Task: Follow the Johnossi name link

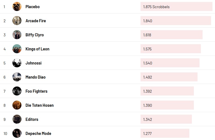Action: tap(33, 63)
